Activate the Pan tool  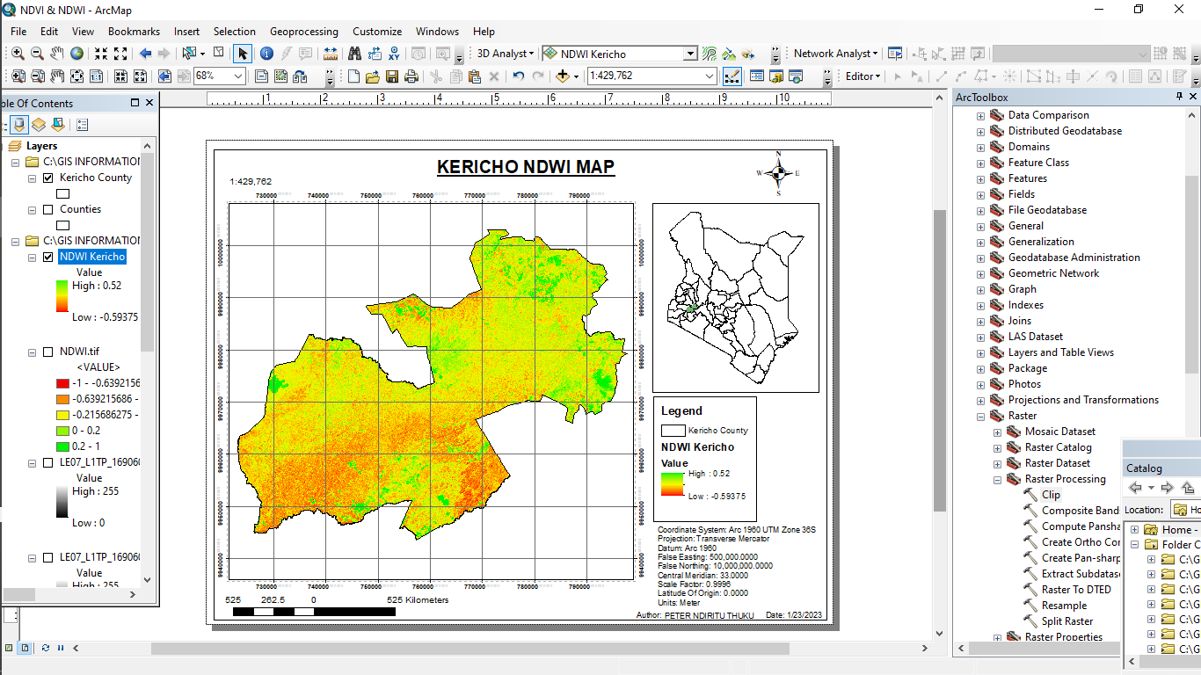click(x=56, y=54)
